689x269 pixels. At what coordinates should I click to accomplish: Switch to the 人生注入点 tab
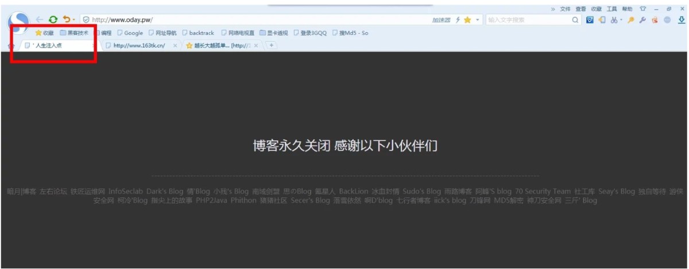[x=59, y=46]
